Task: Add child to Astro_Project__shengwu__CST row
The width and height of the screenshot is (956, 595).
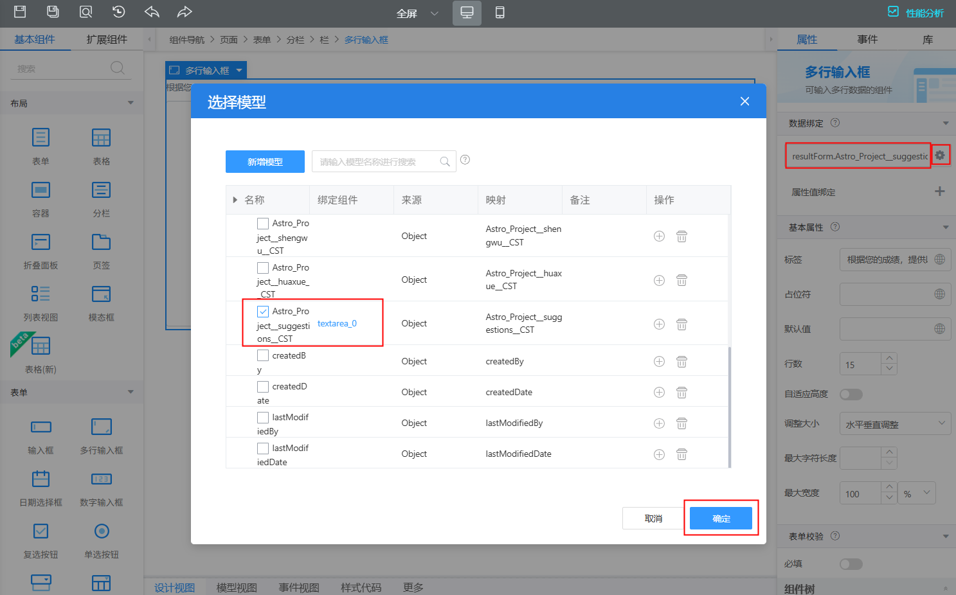Action: click(x=659, y=236)
